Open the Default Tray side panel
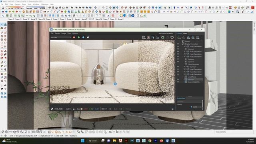256x144 pixels. coord(254,26)
